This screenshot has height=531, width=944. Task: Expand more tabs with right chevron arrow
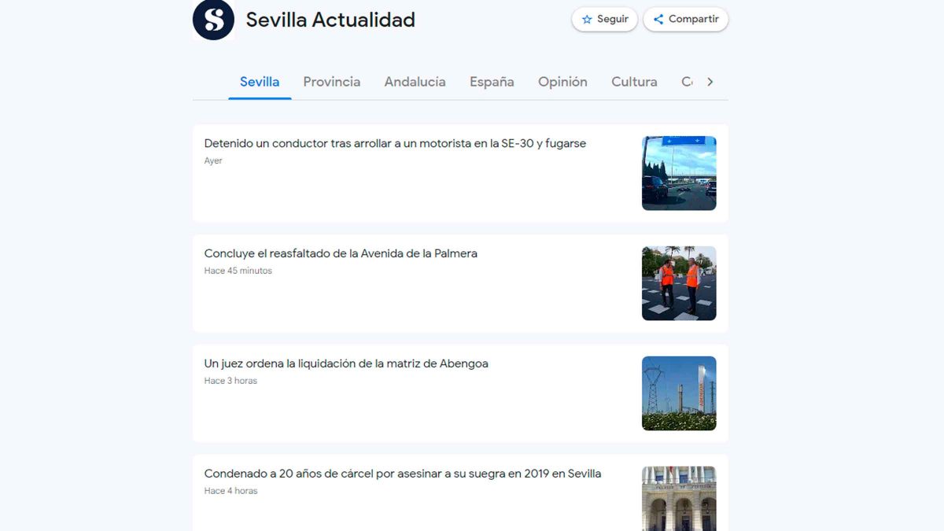coord(710,82)
